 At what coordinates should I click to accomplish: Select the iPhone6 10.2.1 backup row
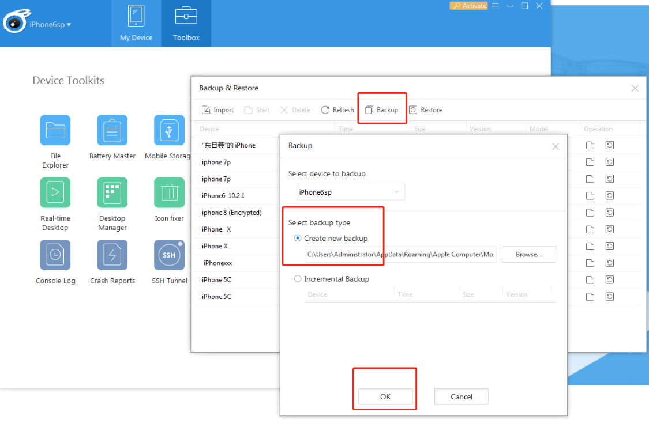pyautogui.click(x=236, y=196)
